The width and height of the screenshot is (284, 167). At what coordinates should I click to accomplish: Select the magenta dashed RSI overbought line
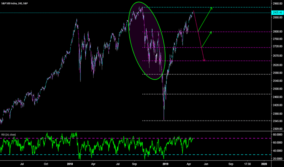[136, 138]
